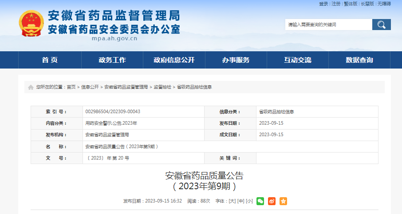Click the 注册 register link
Viewport: 402px width, 214px height.
tap(336, 4)
